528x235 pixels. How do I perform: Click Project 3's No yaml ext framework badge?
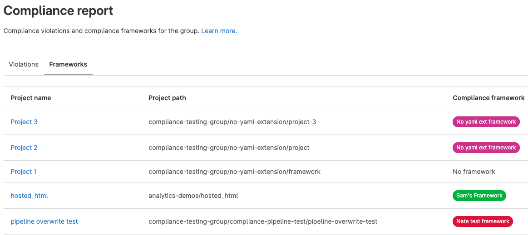point(486,122)
